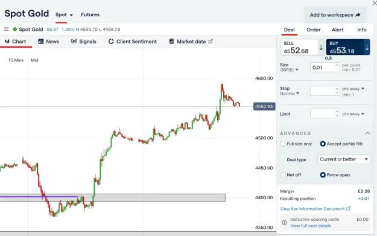Click the 4552.93 current price label
Image resolution: width=377 pixels, height=236 pixels.
[x=264, y=106]
